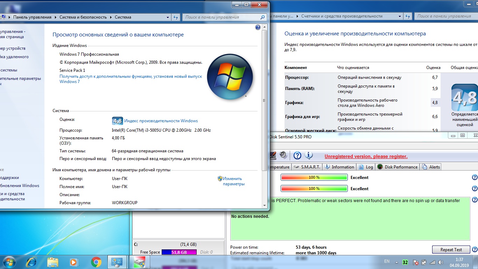Click the Action Center flag tray icon
The width and height of the screenshot is (478, 269).
tap(416, 262)
